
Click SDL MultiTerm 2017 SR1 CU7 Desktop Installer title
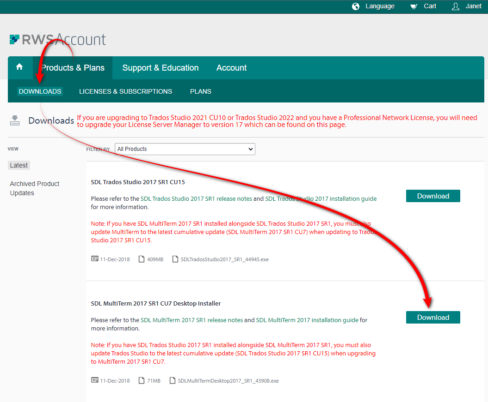pyautogui.click(x=155, y=303)
